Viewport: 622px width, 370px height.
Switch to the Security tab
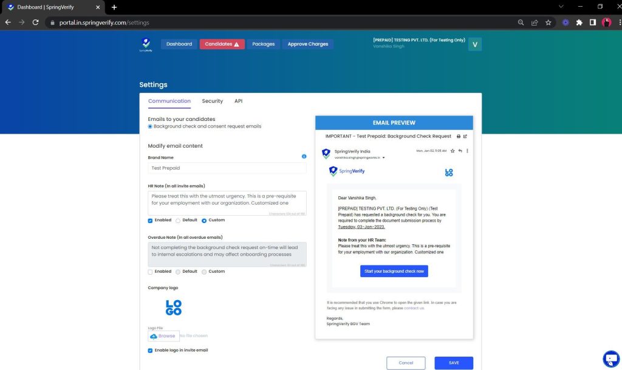click(212, 101)
